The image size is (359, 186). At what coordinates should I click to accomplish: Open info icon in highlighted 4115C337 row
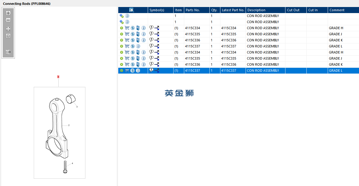[138, 71]
